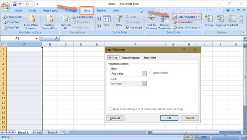Open the Insert ribbon tab
This screenshot has height=140, width=247.
(32, 10)
